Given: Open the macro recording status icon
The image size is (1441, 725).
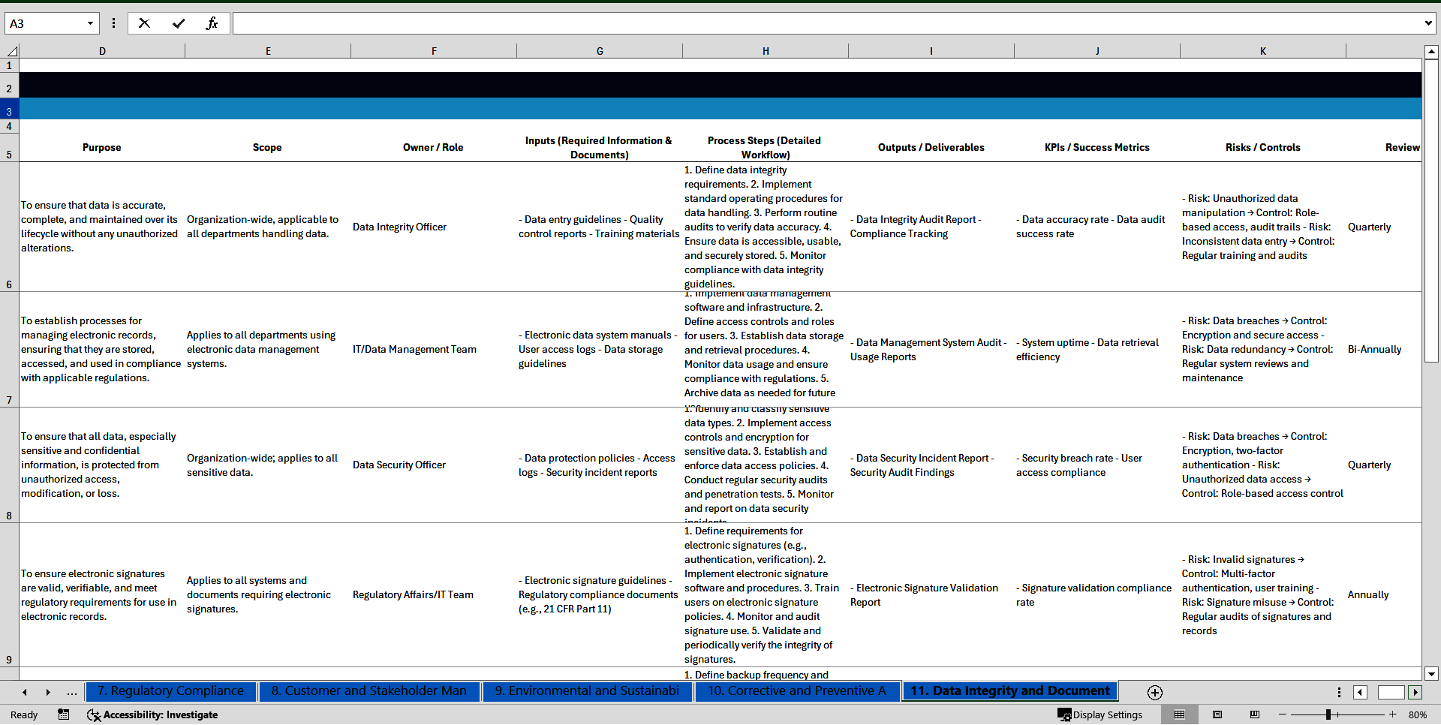Looking at the screenshot, I should pyautogui.click(x=64, y=714).
